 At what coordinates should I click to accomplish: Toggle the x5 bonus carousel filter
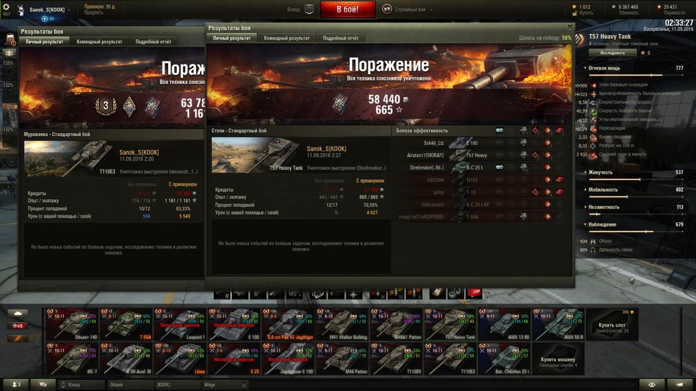click(17, 326)
